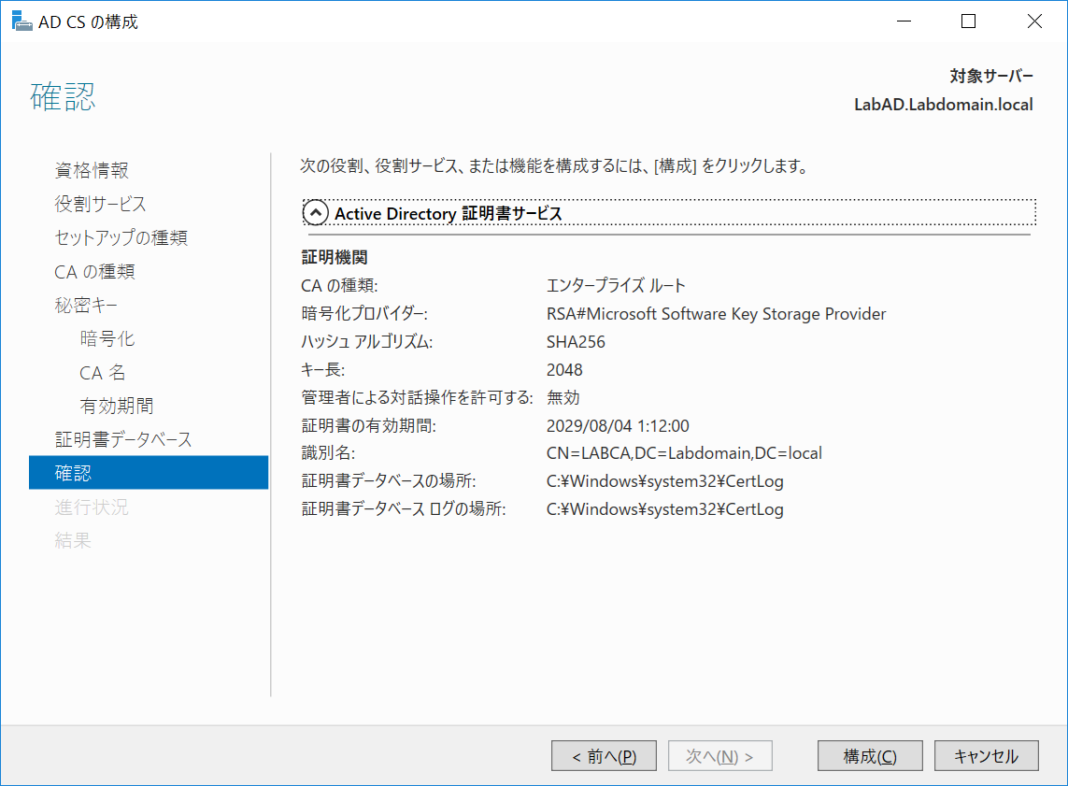The width and height of the screenshot is (1068, 786).
Task: Click the AD CS window title icon
Action: (21, 21)
